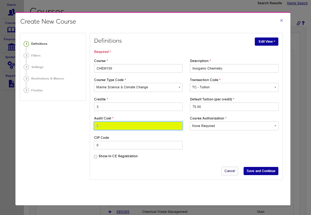Click the Cancel button
Image resolution: width=311 pixels, height=215 pixels.
click(229, 171)
